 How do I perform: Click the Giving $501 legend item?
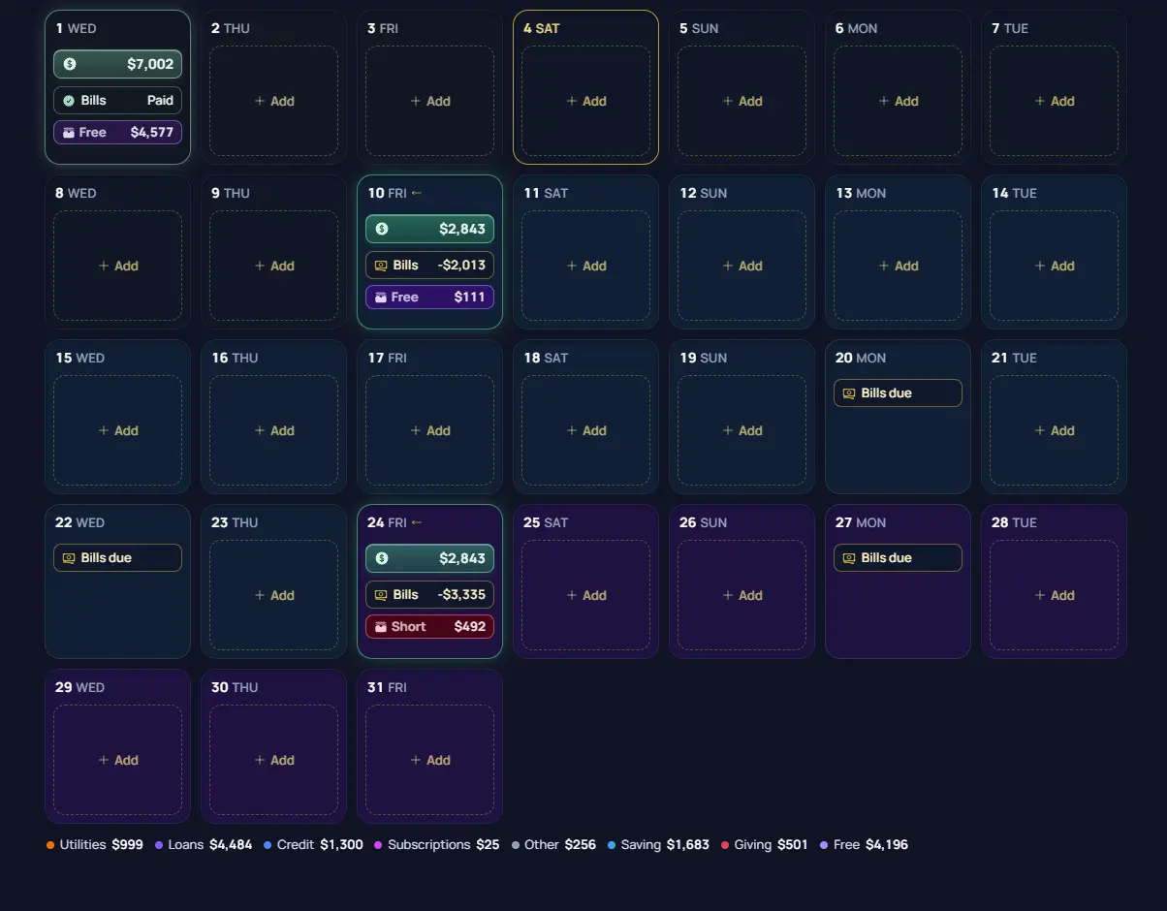[x=764, y=845]
